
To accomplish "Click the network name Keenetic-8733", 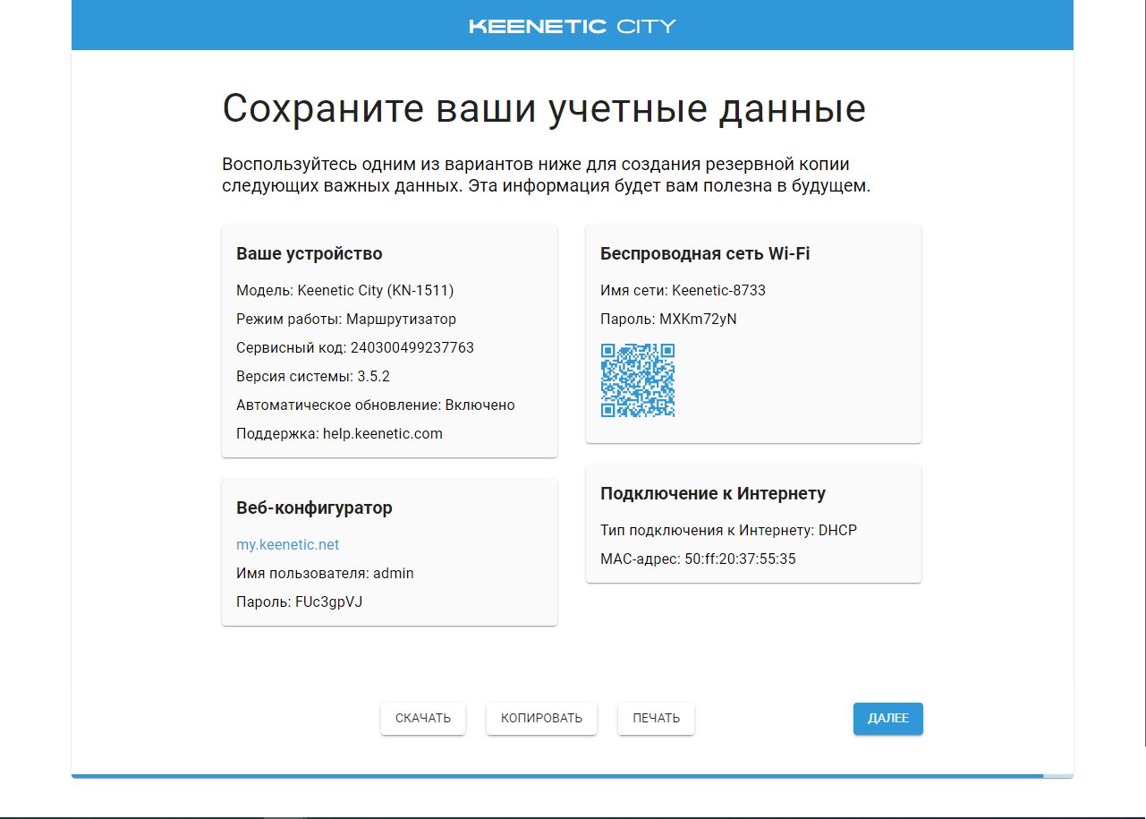I will coord(718,291).
